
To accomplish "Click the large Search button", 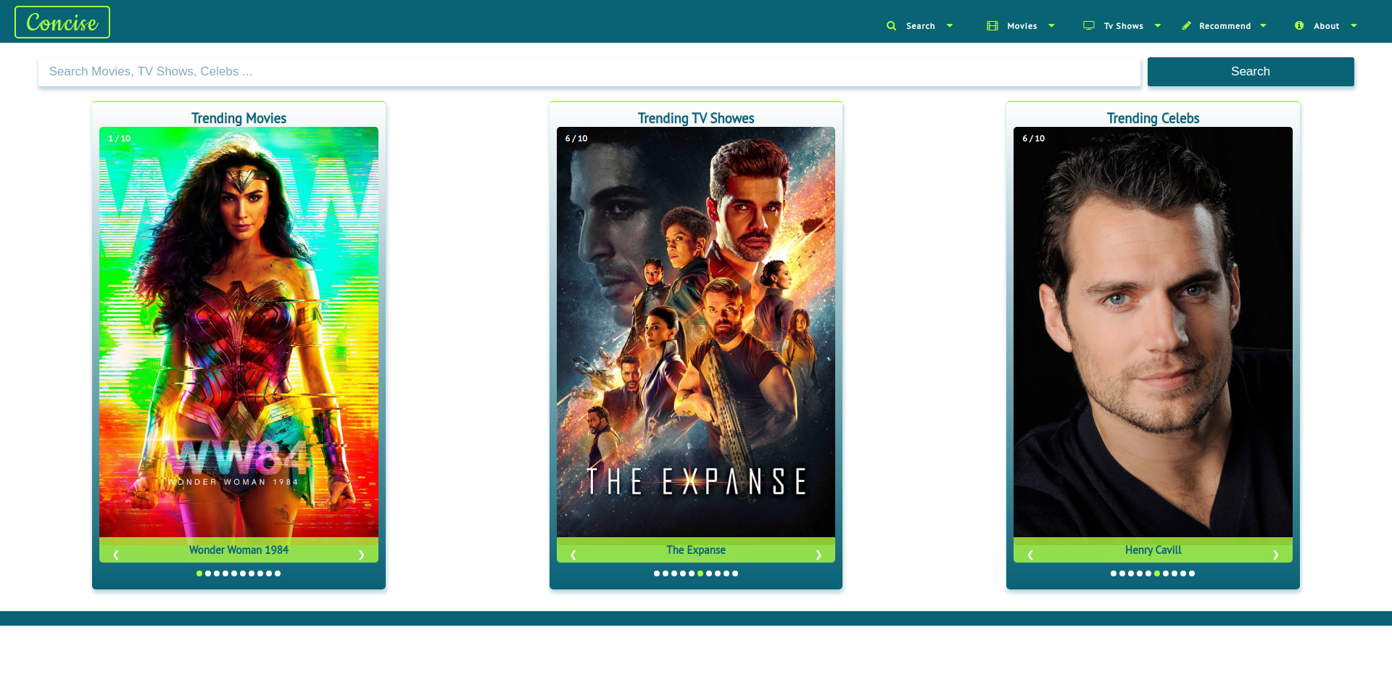I will point(1251,72).
